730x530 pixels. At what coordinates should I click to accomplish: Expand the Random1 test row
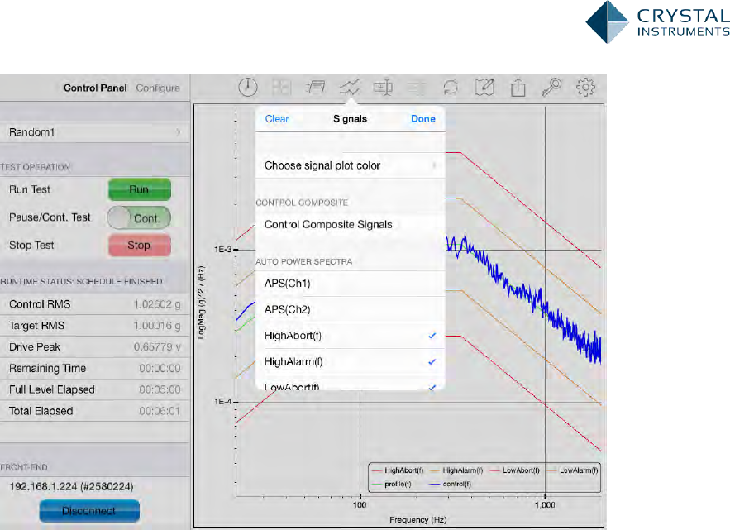pos(95,132)
